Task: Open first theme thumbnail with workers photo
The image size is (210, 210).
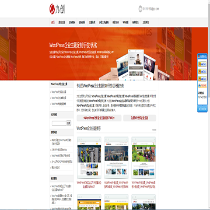Action: click(x=89, y=157)
